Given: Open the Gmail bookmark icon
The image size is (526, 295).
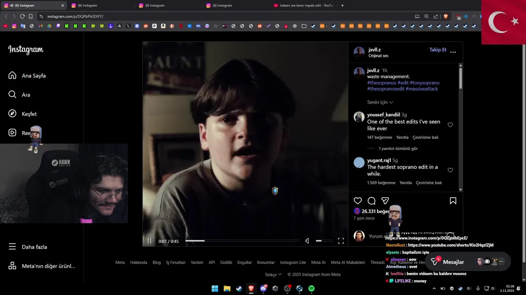Looking at the screenshot, I should 40,26.
